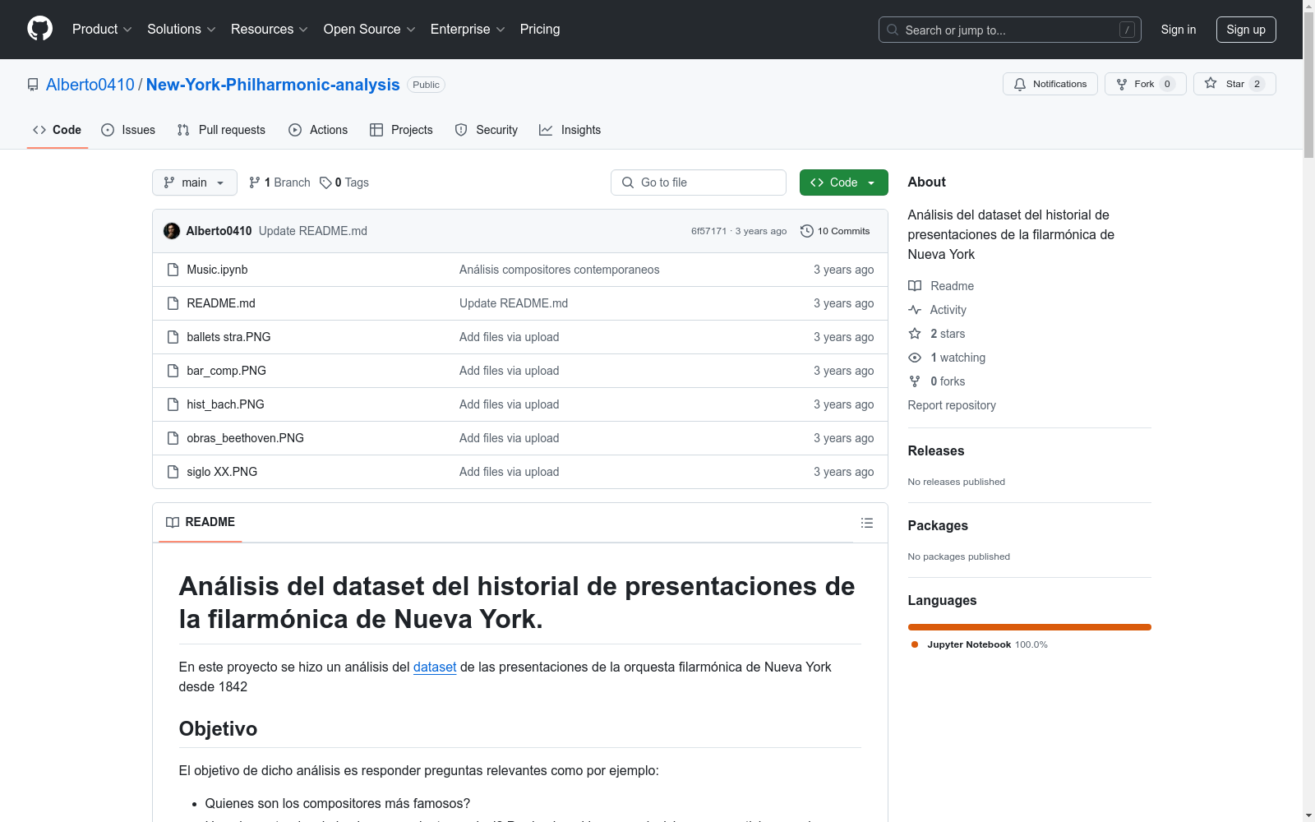This screenshot has height=822, width=1315.
Task: Click the repository icon beside Alberto0410
Action: (33, 85)
